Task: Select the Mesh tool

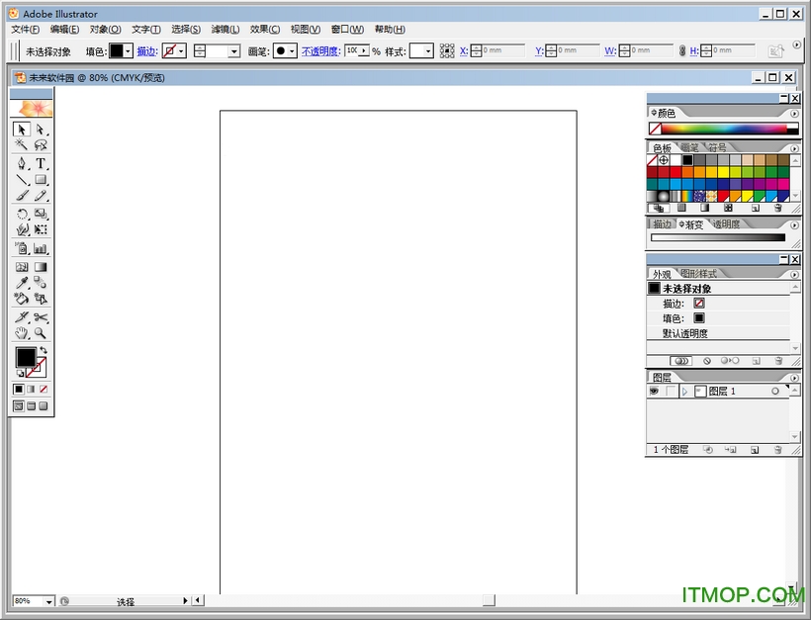Action: (x=21, y=267)
